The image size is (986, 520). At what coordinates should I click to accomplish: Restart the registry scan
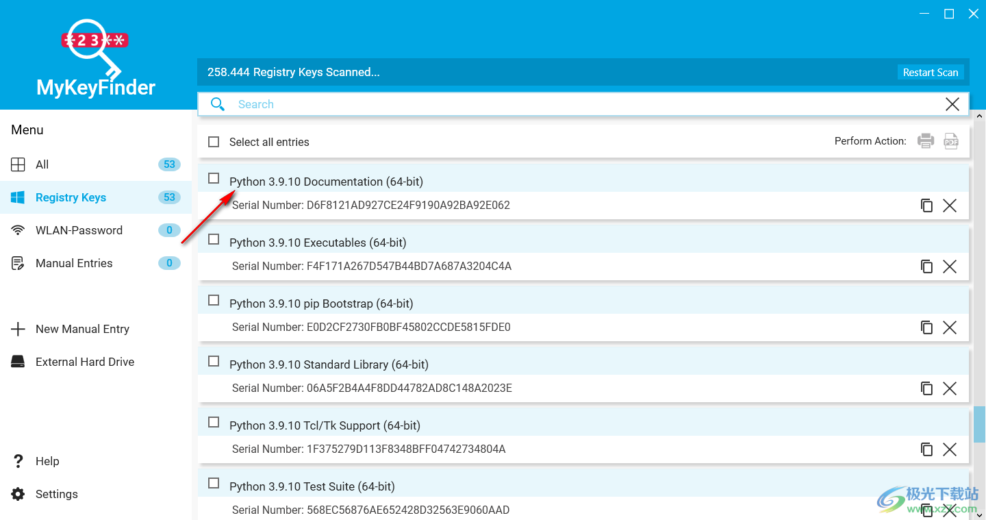click(x=931, y=72)
